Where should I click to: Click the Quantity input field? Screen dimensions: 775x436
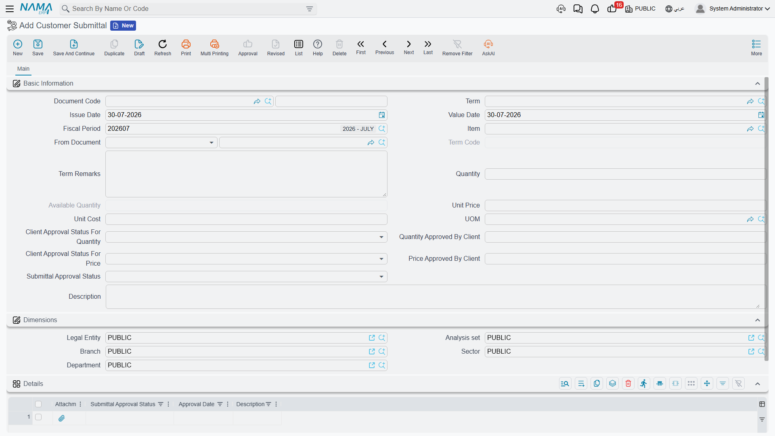point(625,174)
